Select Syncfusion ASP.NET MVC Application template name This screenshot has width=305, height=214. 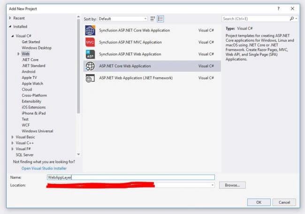130,42
